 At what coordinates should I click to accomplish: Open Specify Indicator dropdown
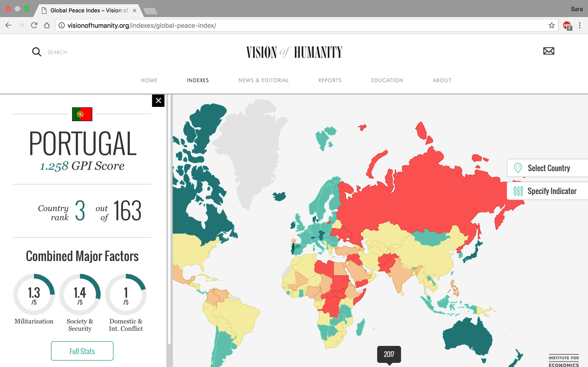pos(548,191)
